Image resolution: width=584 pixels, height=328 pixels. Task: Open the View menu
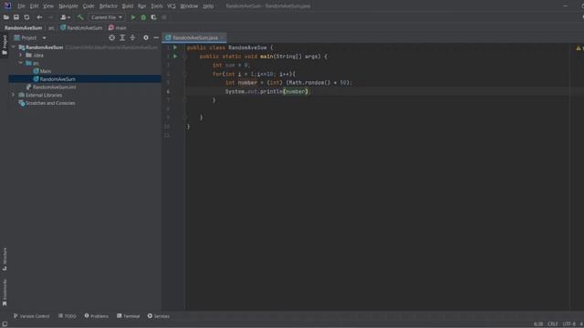(x=48, y=6)
